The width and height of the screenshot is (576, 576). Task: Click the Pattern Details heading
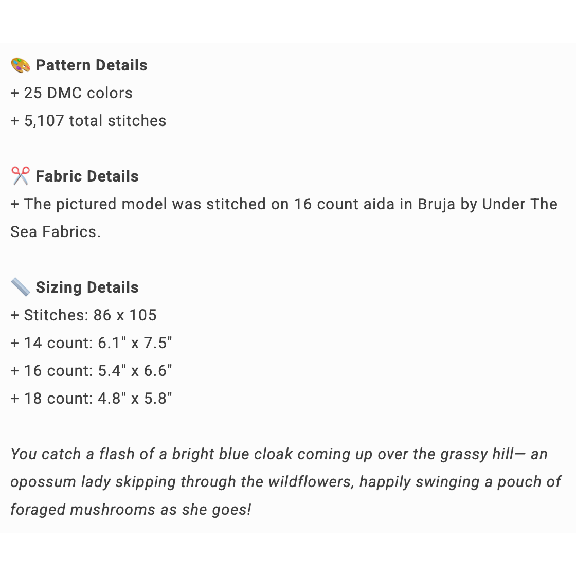click(92, 65)
